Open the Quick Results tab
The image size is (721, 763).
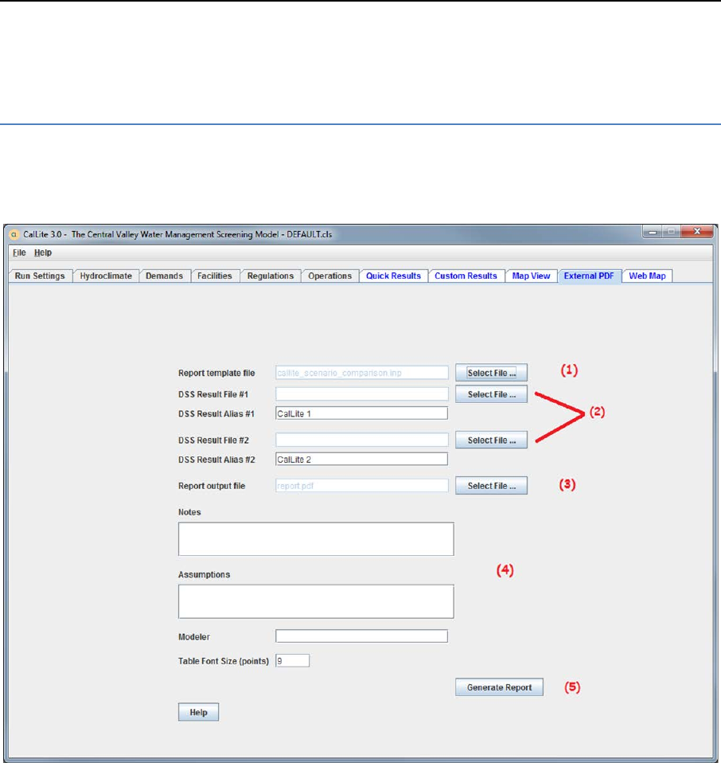pyautogui.click(x=393, y=276)
